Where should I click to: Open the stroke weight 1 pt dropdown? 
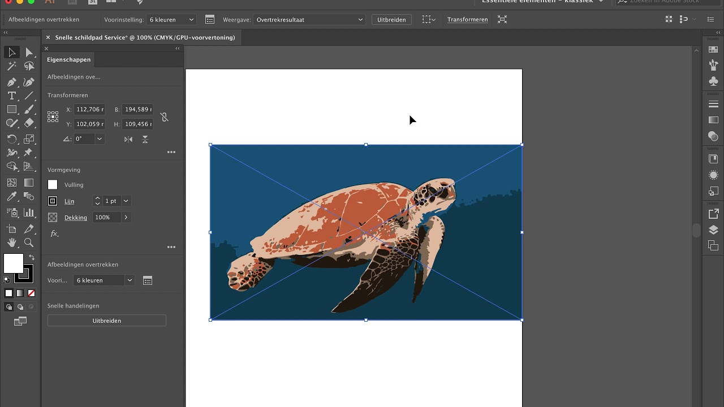[126, 201]
